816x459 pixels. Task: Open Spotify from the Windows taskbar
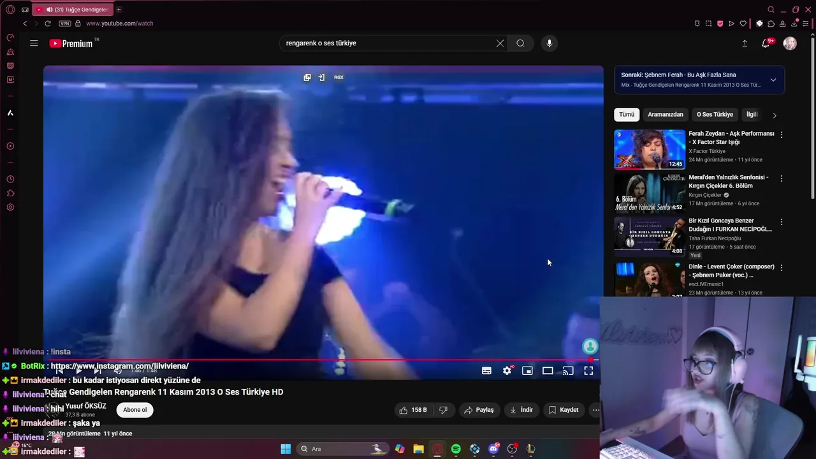(456, 449)
